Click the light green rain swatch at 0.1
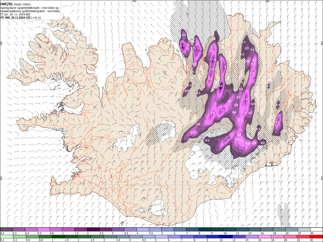 [x=7, y=236]
